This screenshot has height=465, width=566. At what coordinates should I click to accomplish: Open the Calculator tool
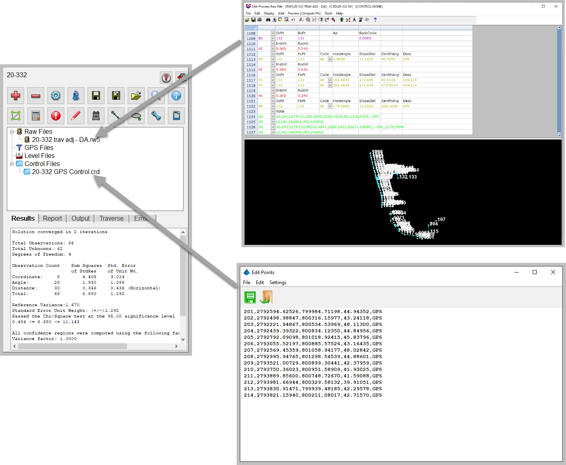(x=35, y=116)
